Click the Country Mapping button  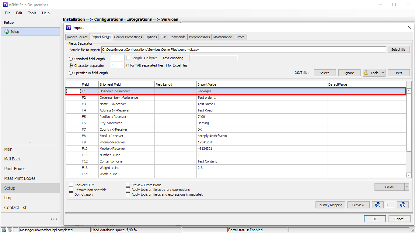(330, 205)
